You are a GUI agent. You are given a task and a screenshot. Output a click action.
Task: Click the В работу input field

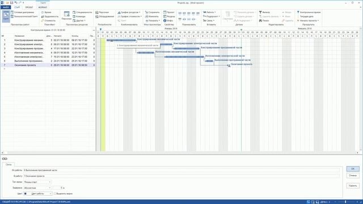(181, 176)
